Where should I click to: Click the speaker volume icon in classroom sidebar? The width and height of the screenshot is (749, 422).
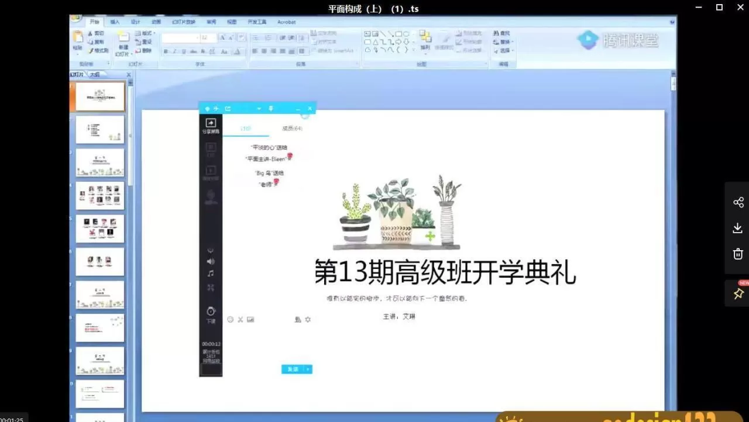[x=211, y=261]
